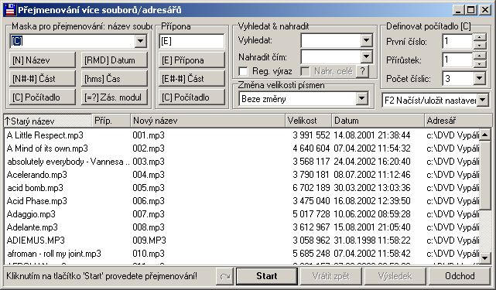Select the 'A Mind of its own.mp3' row
This screenshot has width=496, height=290.
[x=242, y=148]
